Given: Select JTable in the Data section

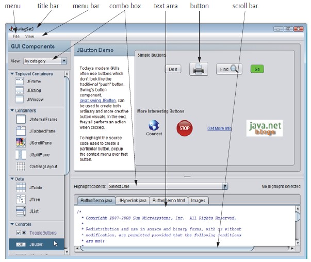Looking at the screenshot, I should (21, 188).
